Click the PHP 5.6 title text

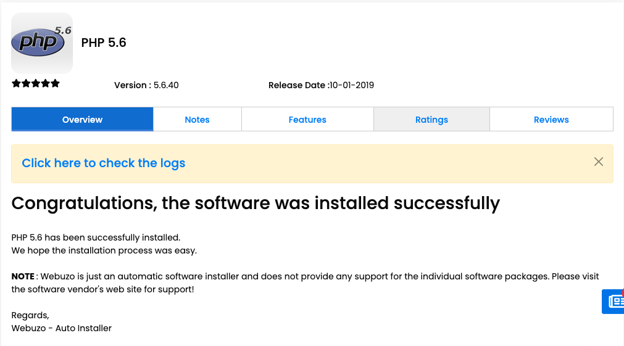pos(104,43)
